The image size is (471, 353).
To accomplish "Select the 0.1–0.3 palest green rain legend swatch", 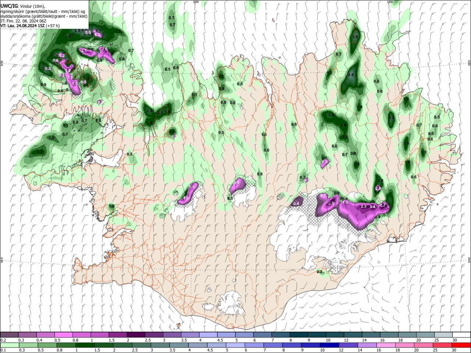I will (x=10, y=345).
